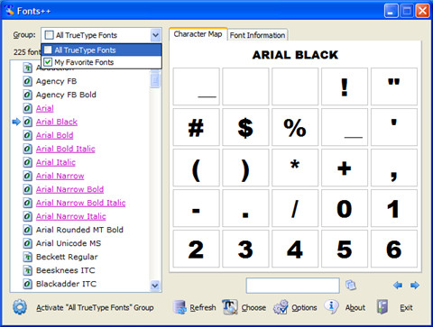Click the About info bubble icon
Image resolution: width=433 pixels, height=327 pixels.
coord(331,307)
